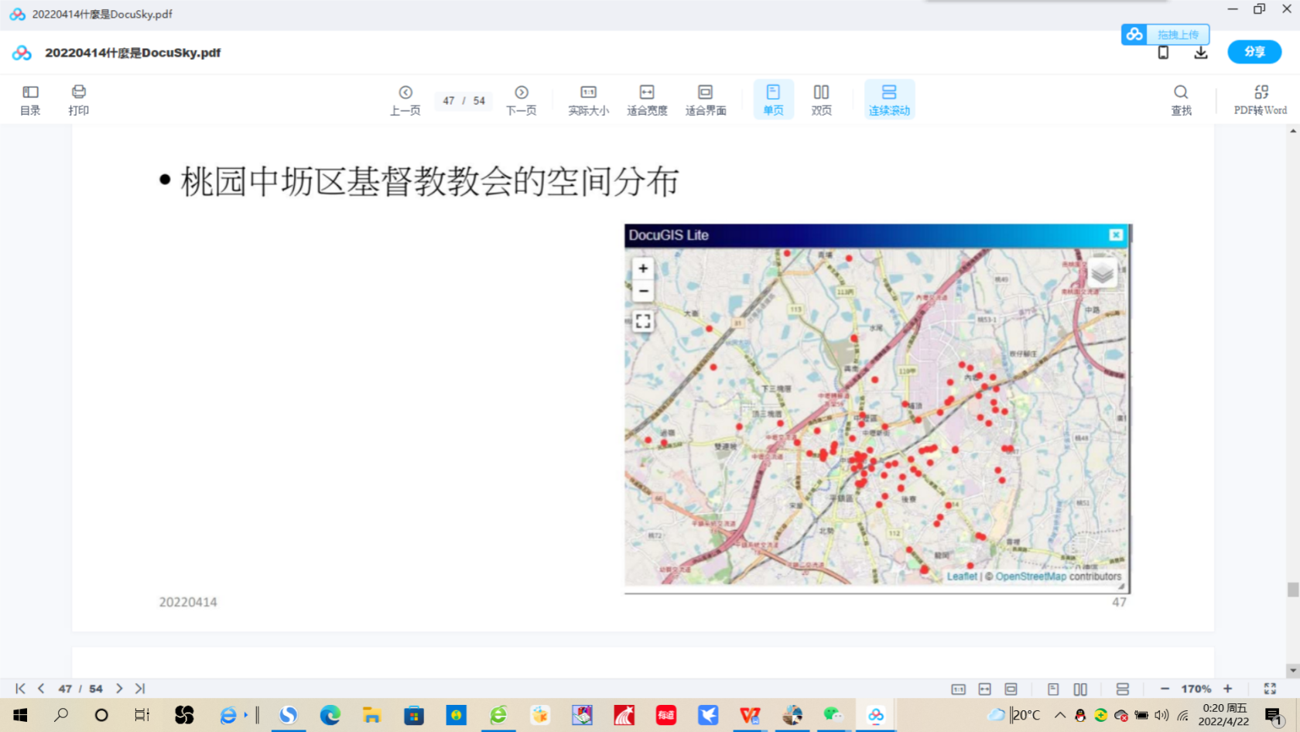Toggle 连续滚动 continuous scrolling mode
This screenshot has width=1300, height=732.
(x=889, y=100)
